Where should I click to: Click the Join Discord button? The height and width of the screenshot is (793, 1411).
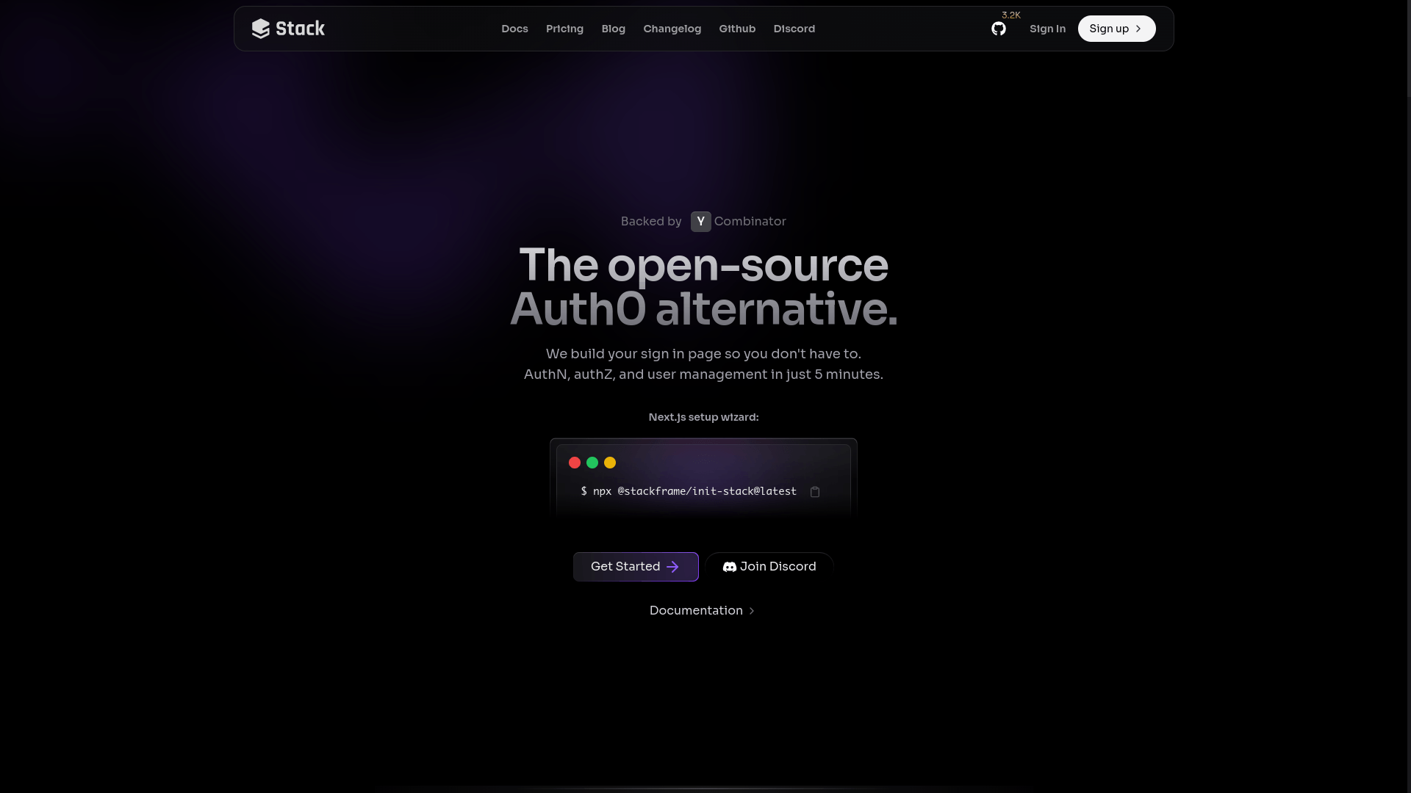[x=769, y=567]
